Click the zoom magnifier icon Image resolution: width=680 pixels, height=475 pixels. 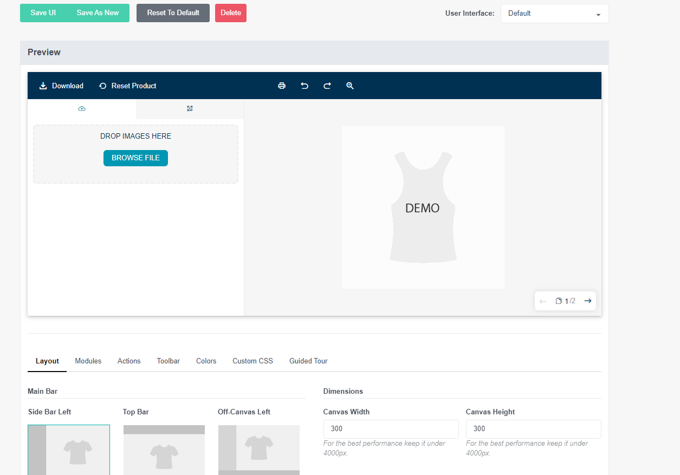[350, 86]
